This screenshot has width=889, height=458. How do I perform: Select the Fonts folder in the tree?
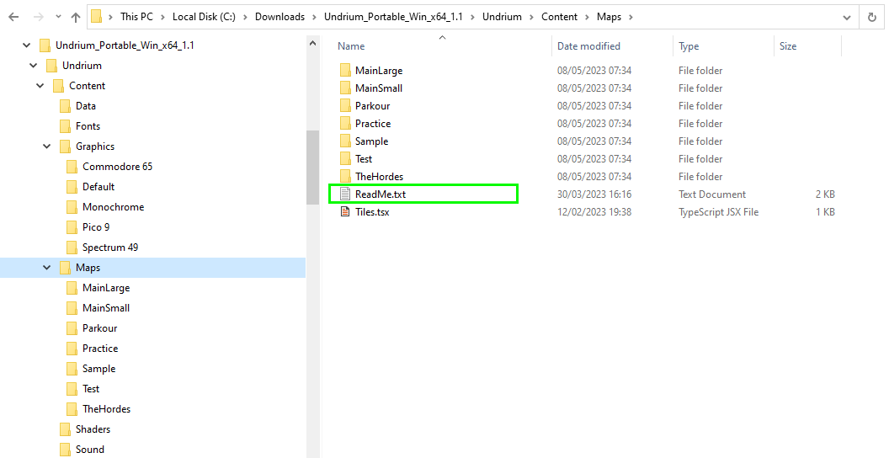click(x=88, y=125)
